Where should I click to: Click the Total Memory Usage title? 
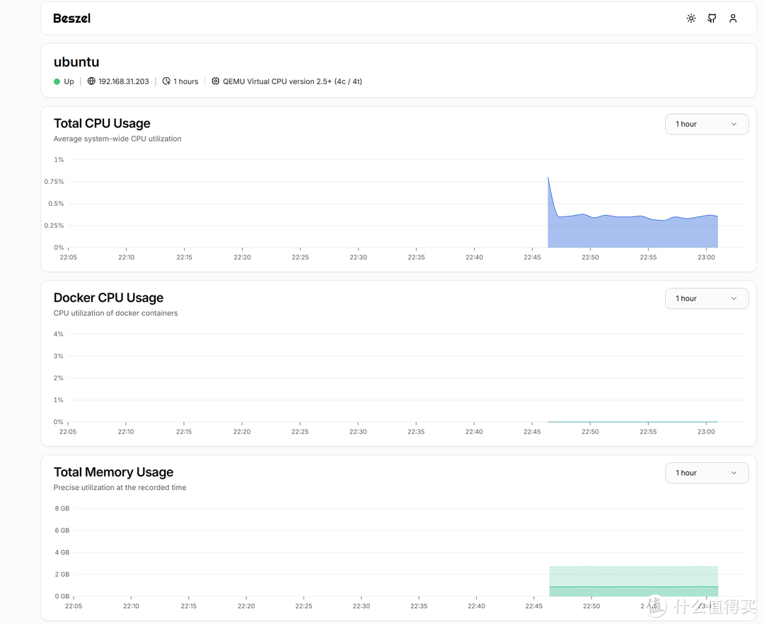coord(113,472)
